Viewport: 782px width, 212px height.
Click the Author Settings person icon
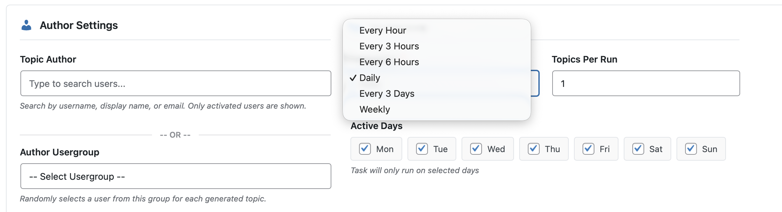click(26, 25)
